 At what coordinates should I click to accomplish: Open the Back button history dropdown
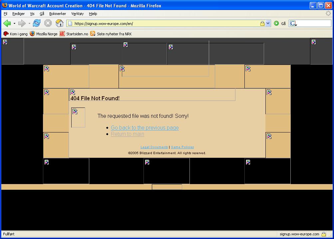tap(14, 23)
